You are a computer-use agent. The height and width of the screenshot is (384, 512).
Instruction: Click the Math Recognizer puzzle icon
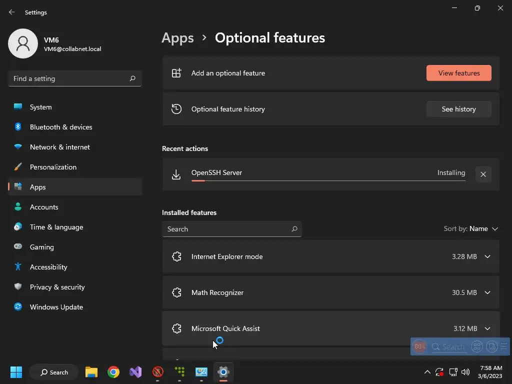tap(176, 292)
